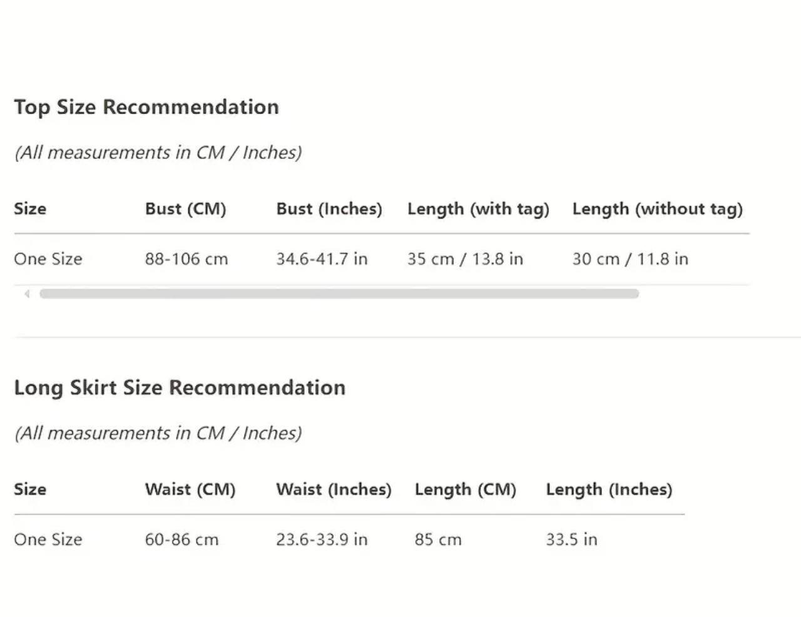Click the left scroll arrow of the top table

point(27,293)
